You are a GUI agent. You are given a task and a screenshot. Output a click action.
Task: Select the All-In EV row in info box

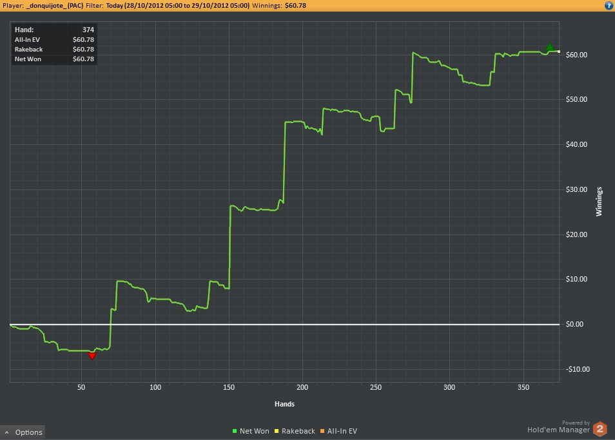(x=54, y=39)
